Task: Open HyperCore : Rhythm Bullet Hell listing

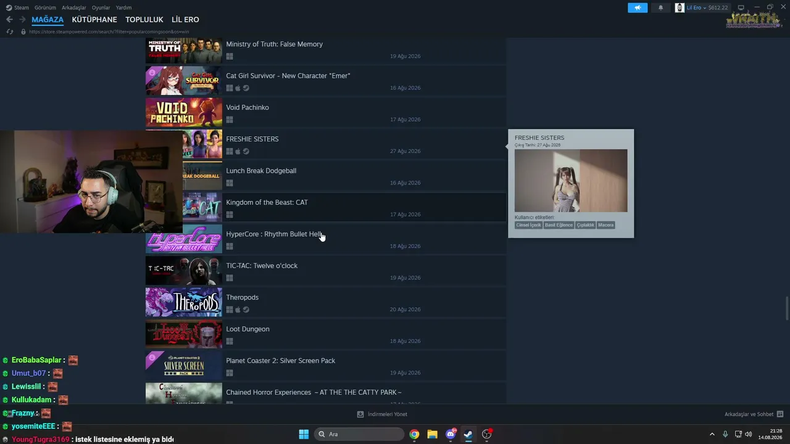Action: (326, 240)
